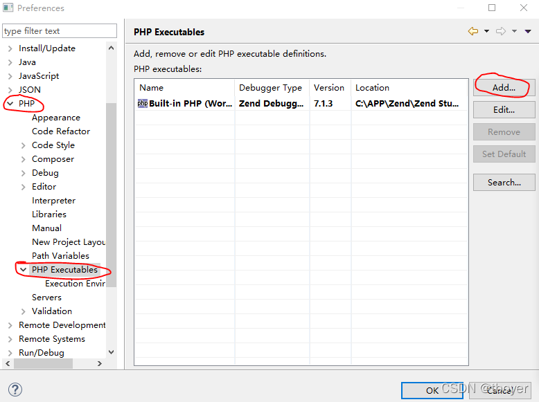Click tree horizontal scrollbar right arrow
This screenshot has width=539, height=402.
(100, 363)
